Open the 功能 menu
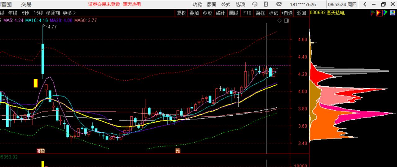Screen dimensions: 397x167 [x=197, y=4]
